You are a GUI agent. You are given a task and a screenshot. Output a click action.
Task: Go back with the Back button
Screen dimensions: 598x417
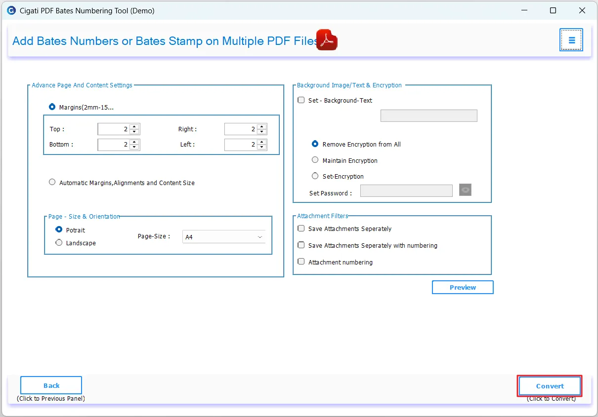tap(51, 385)
